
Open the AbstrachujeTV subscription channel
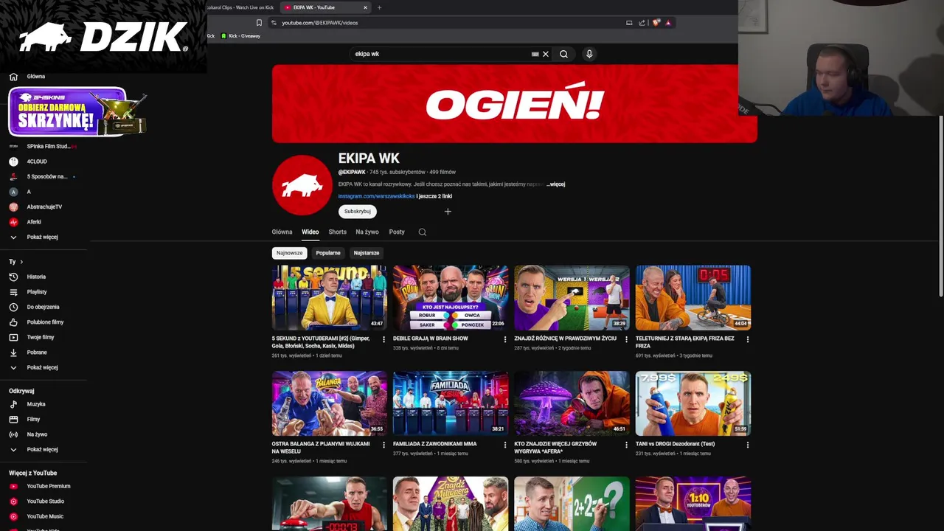click(44, 206)
